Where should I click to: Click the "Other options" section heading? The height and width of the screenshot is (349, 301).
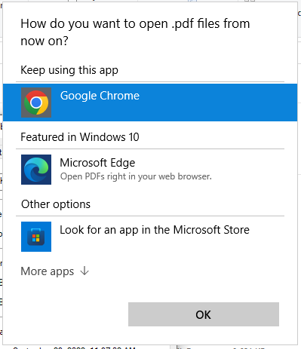pyautogui.click(x=56, y=204)
